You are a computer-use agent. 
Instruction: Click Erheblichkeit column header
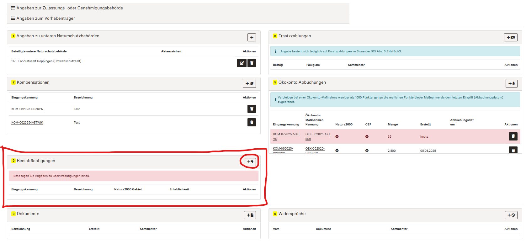click(x=179, y=189)
